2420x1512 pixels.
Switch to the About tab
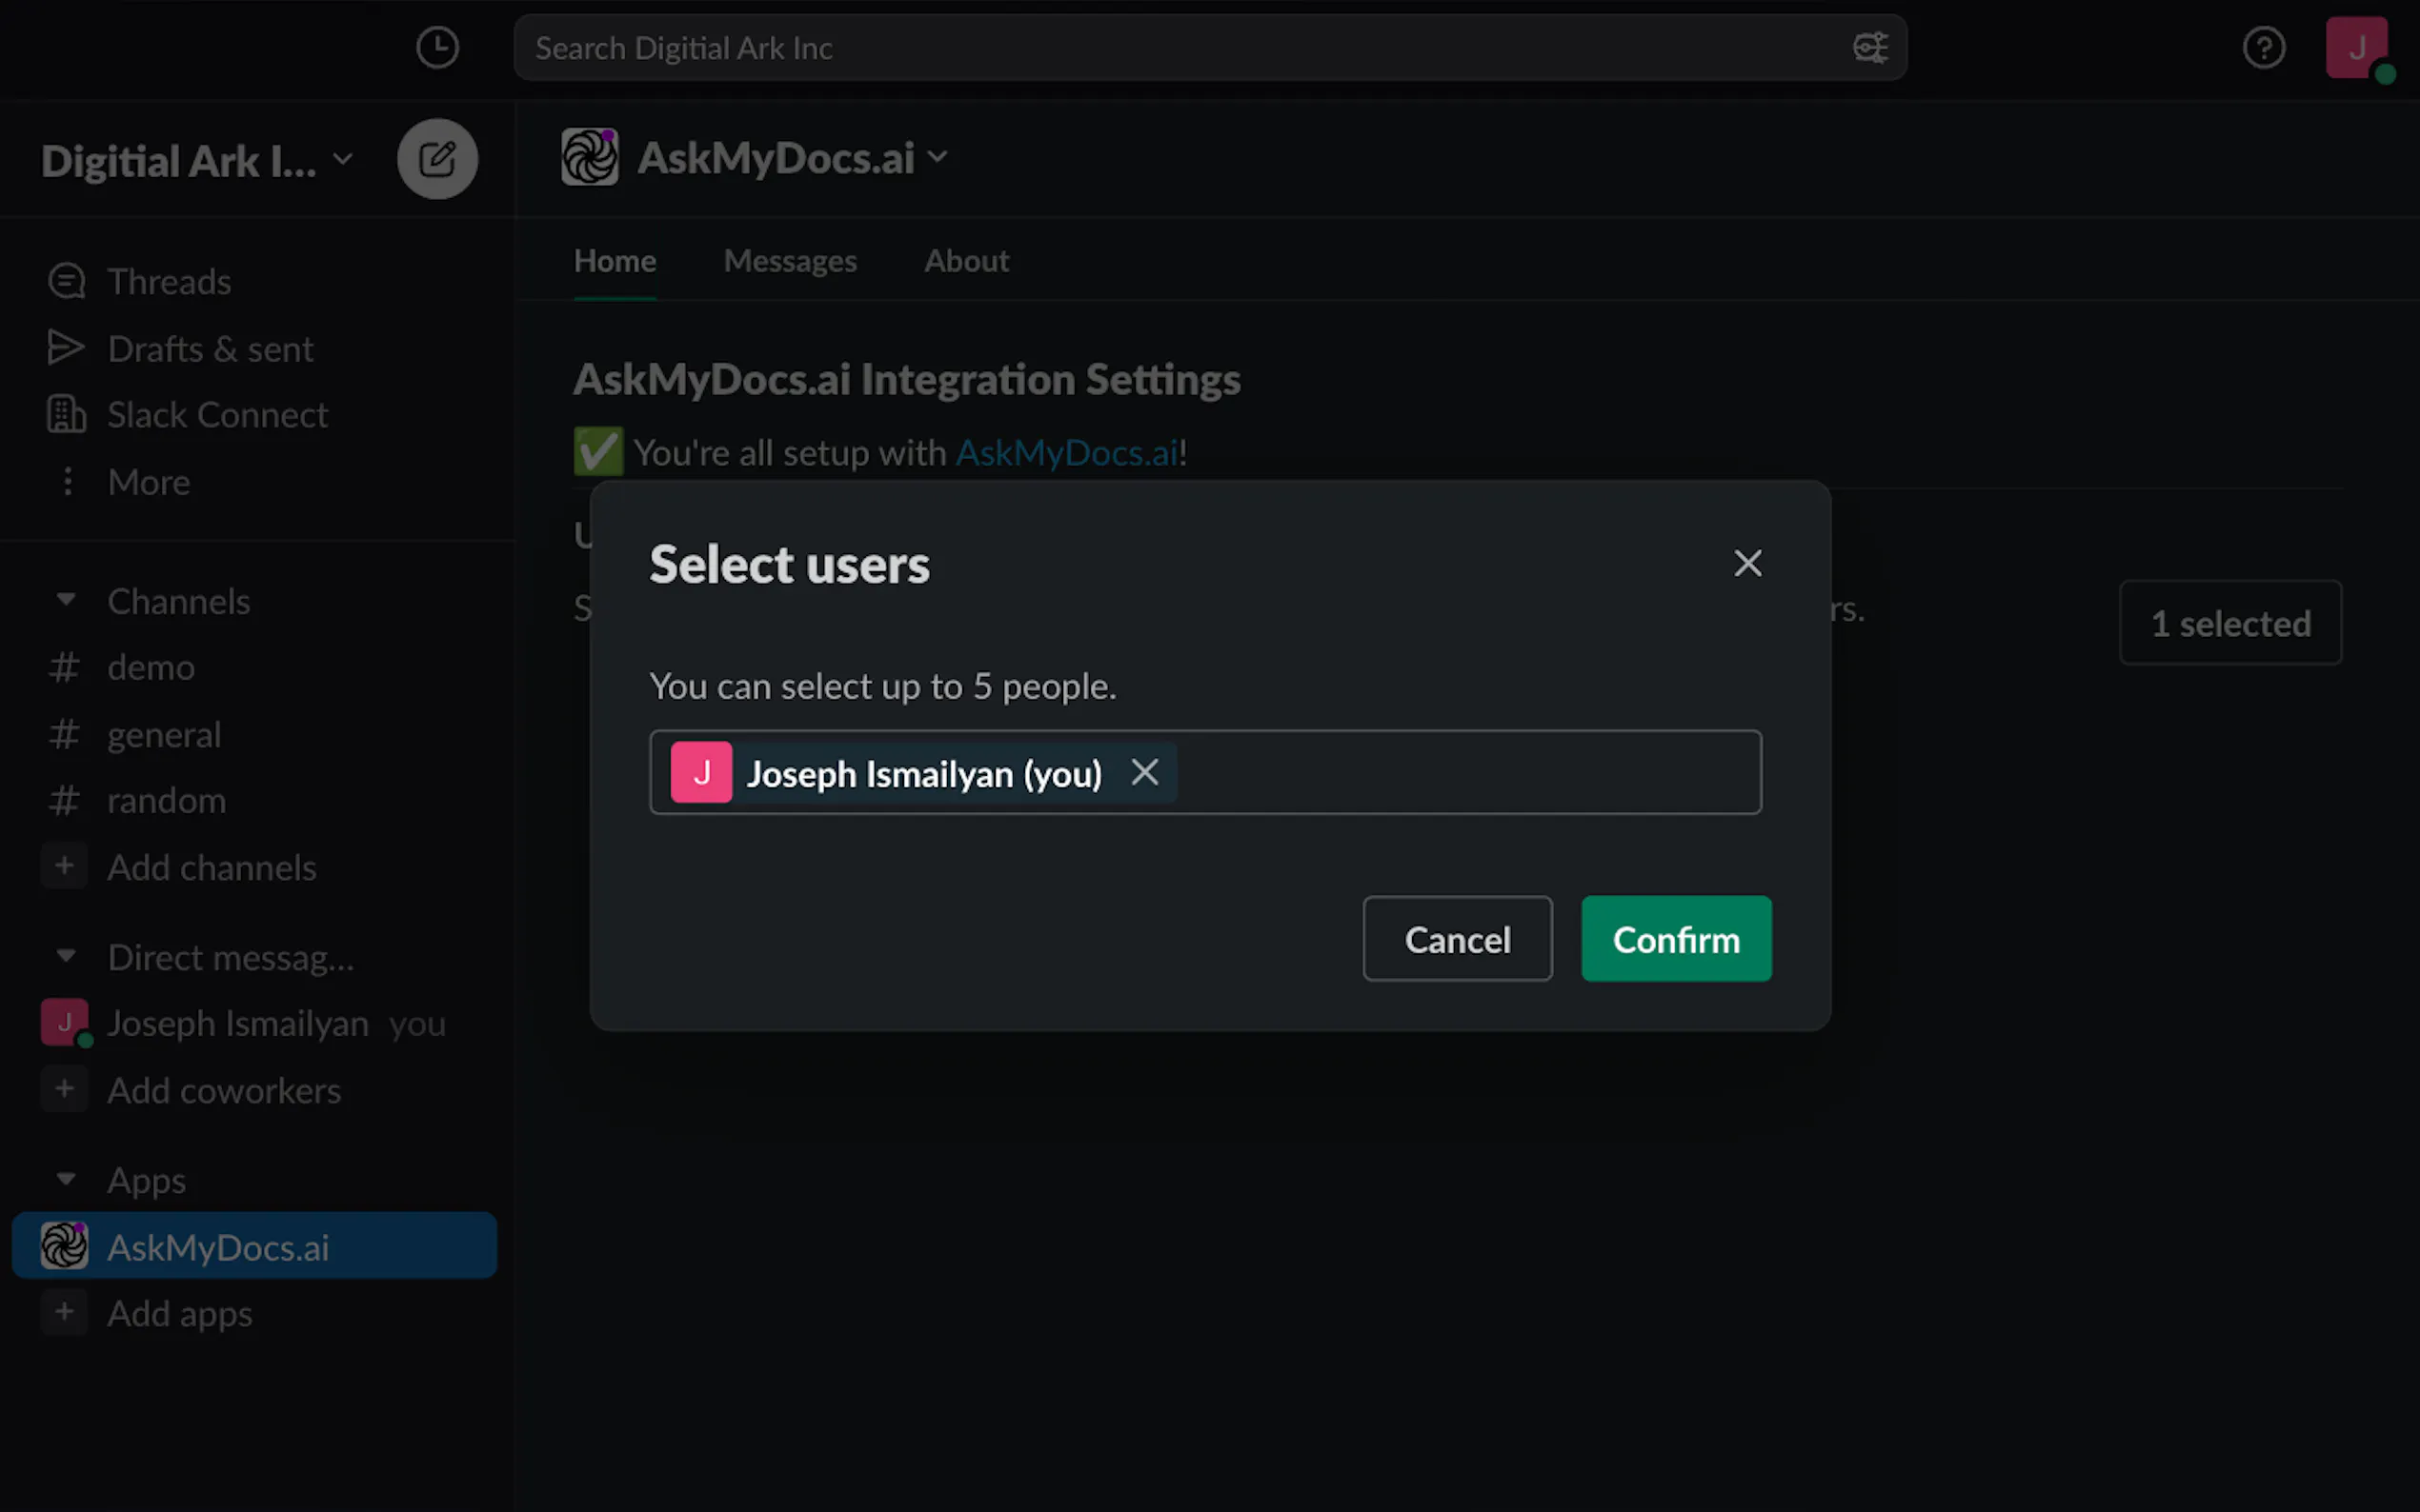pyautogui.click(x=965, y=261)
